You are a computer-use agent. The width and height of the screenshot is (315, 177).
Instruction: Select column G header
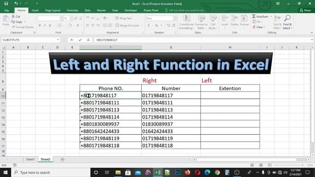(x=171, y=47)
